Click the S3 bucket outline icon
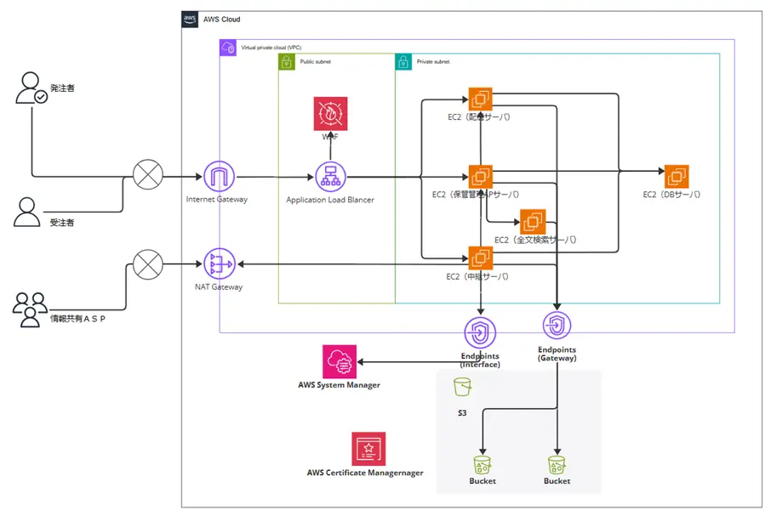The image size is (765, 510). click(x=462, y=387)
